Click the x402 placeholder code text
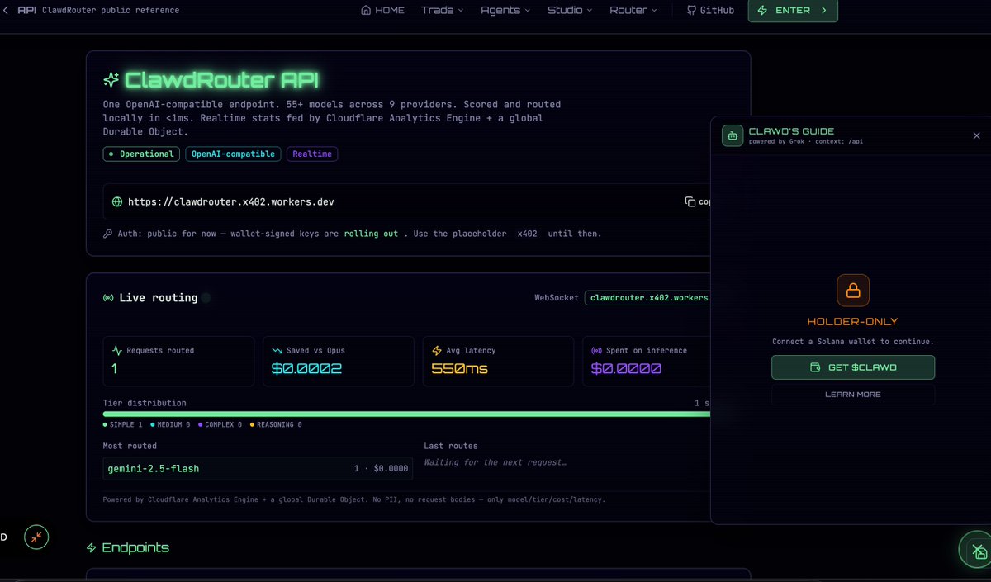This screenshot has height=582, width=991. pyautogui.click(x=527, y=234)
